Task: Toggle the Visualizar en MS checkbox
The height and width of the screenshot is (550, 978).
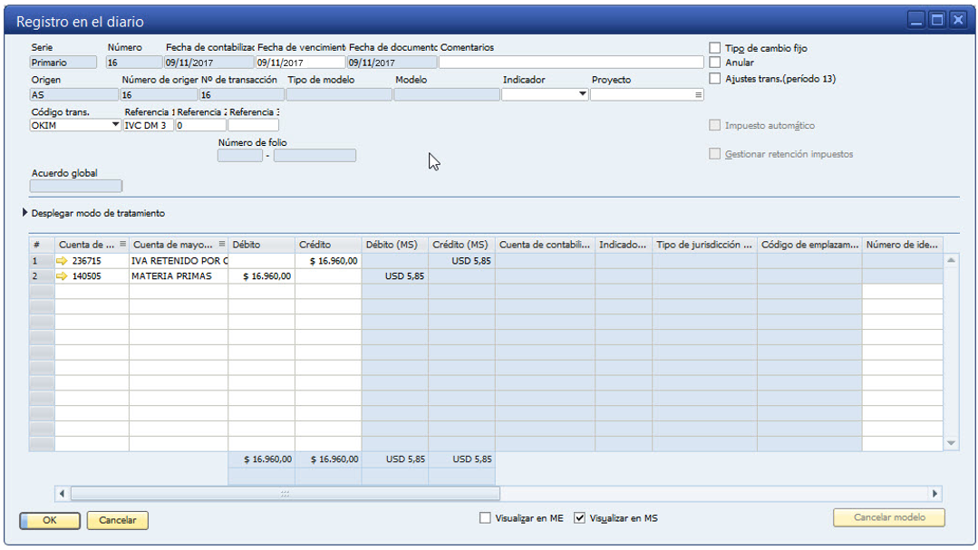Action: [x=580, y=518]
